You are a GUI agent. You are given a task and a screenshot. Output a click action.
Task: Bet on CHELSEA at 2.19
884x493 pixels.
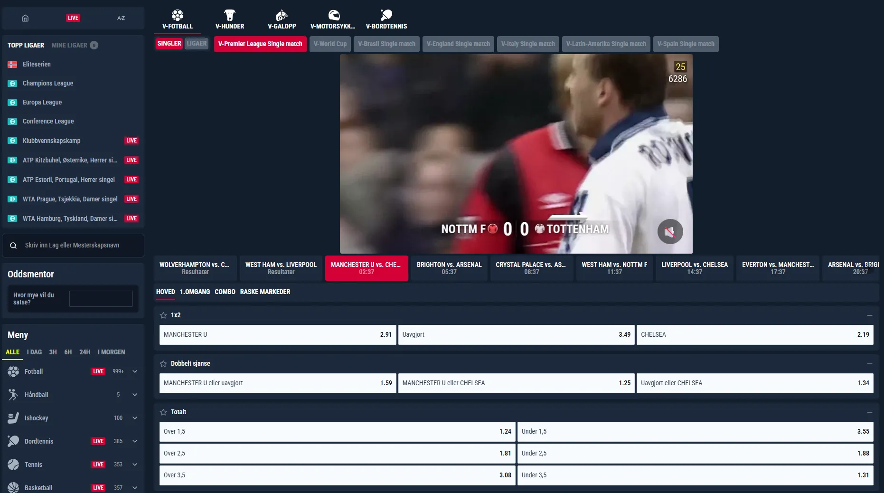click(755, 335)
